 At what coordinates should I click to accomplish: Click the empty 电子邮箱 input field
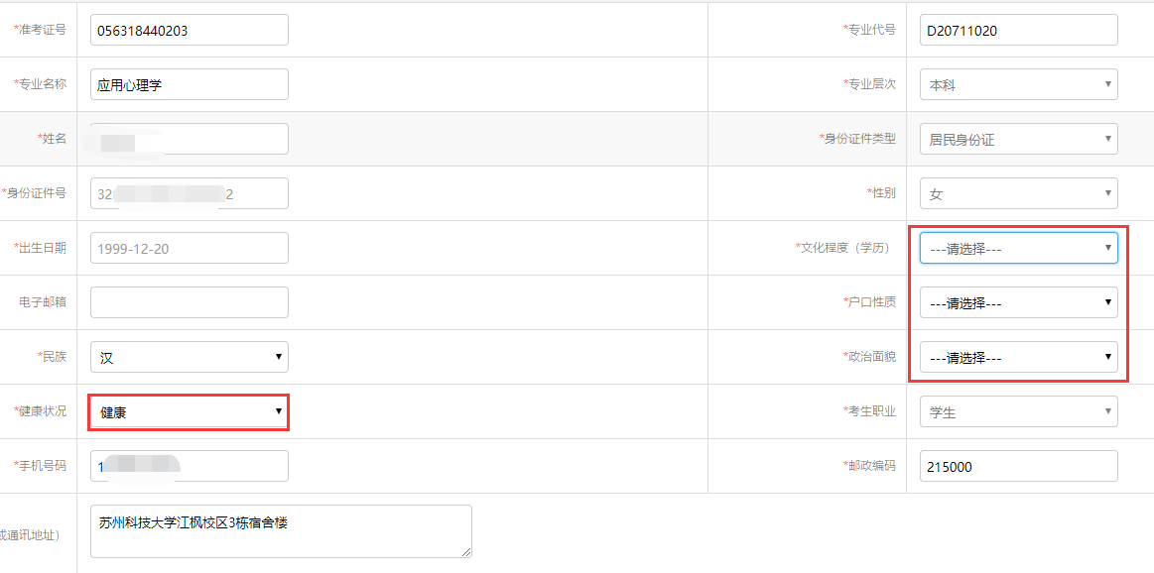[x=190, y=302]
